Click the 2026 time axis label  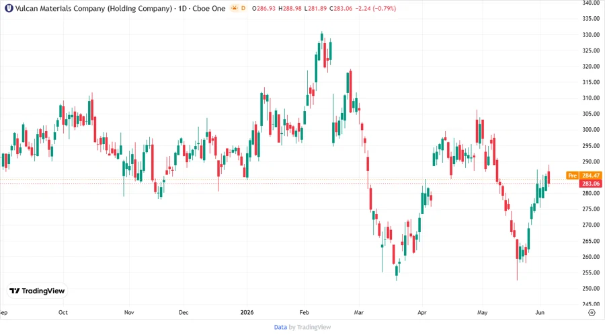pos(247,312)
